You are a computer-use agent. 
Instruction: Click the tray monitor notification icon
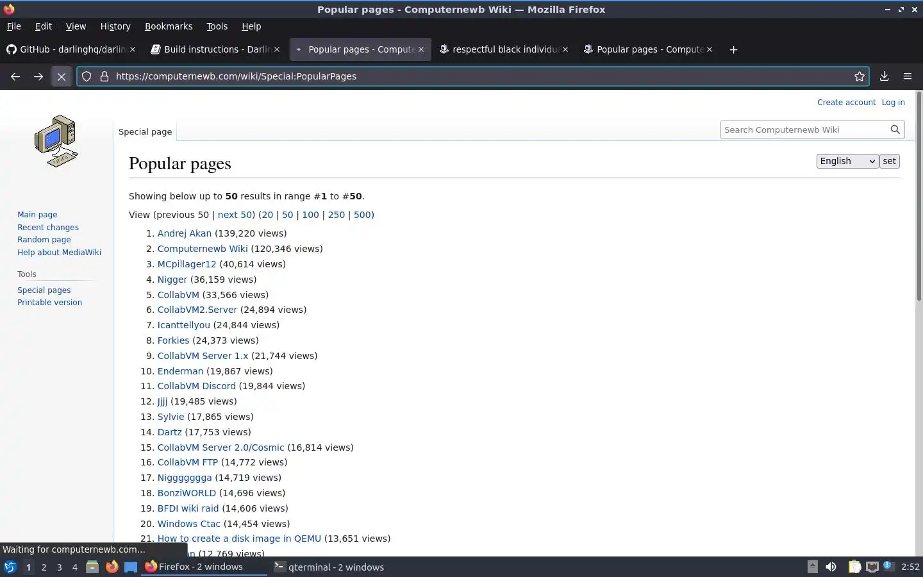[x=872, y=567]
